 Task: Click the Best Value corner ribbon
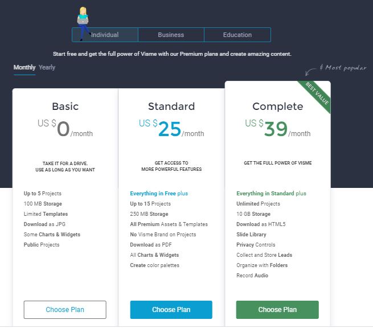click(317, 93)
